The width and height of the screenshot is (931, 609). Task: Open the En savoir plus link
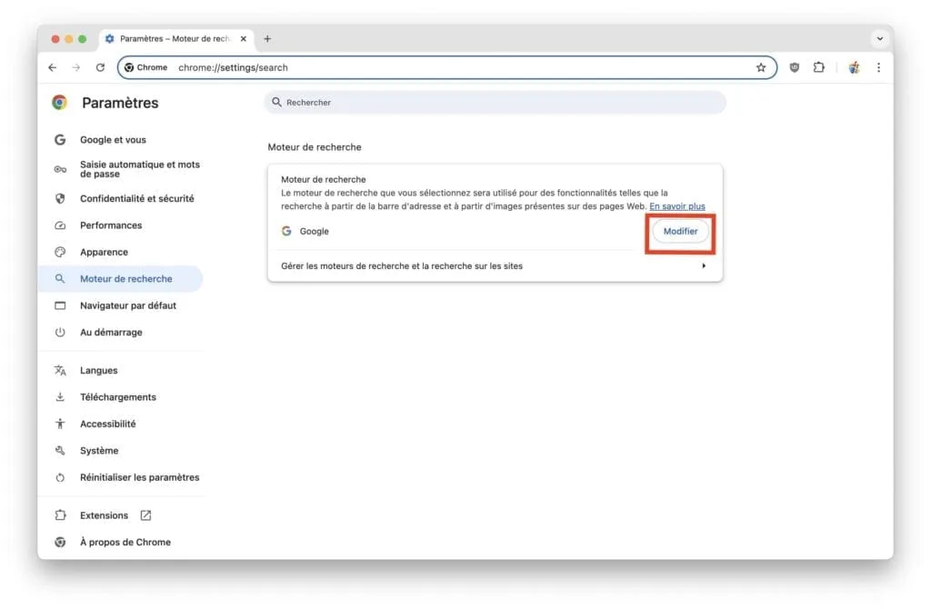(677, 206)
